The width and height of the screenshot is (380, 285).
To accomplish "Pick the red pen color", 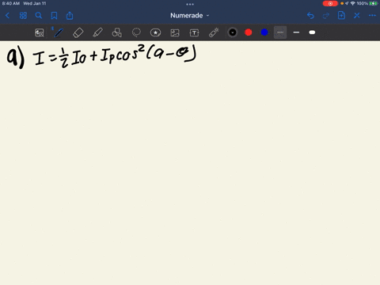I will coord(249,32).
